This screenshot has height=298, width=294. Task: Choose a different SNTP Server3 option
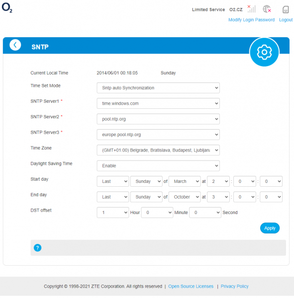click(x=158, y=135)
